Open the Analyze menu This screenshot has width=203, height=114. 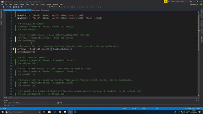click(49, 4)
